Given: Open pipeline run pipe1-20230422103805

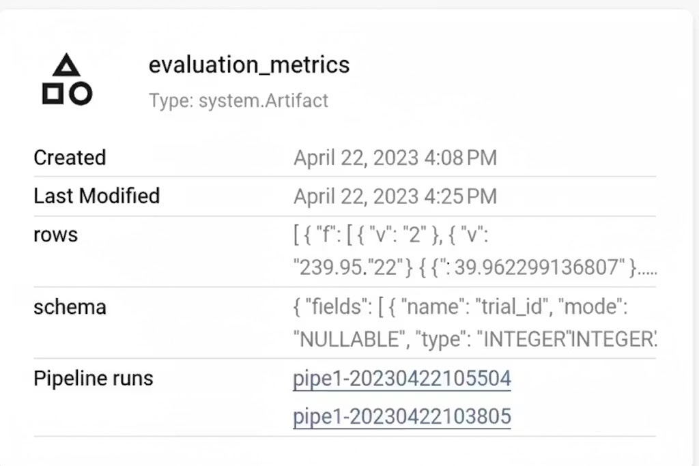Looking at the screenshot, I should click(x=401, y=416).
